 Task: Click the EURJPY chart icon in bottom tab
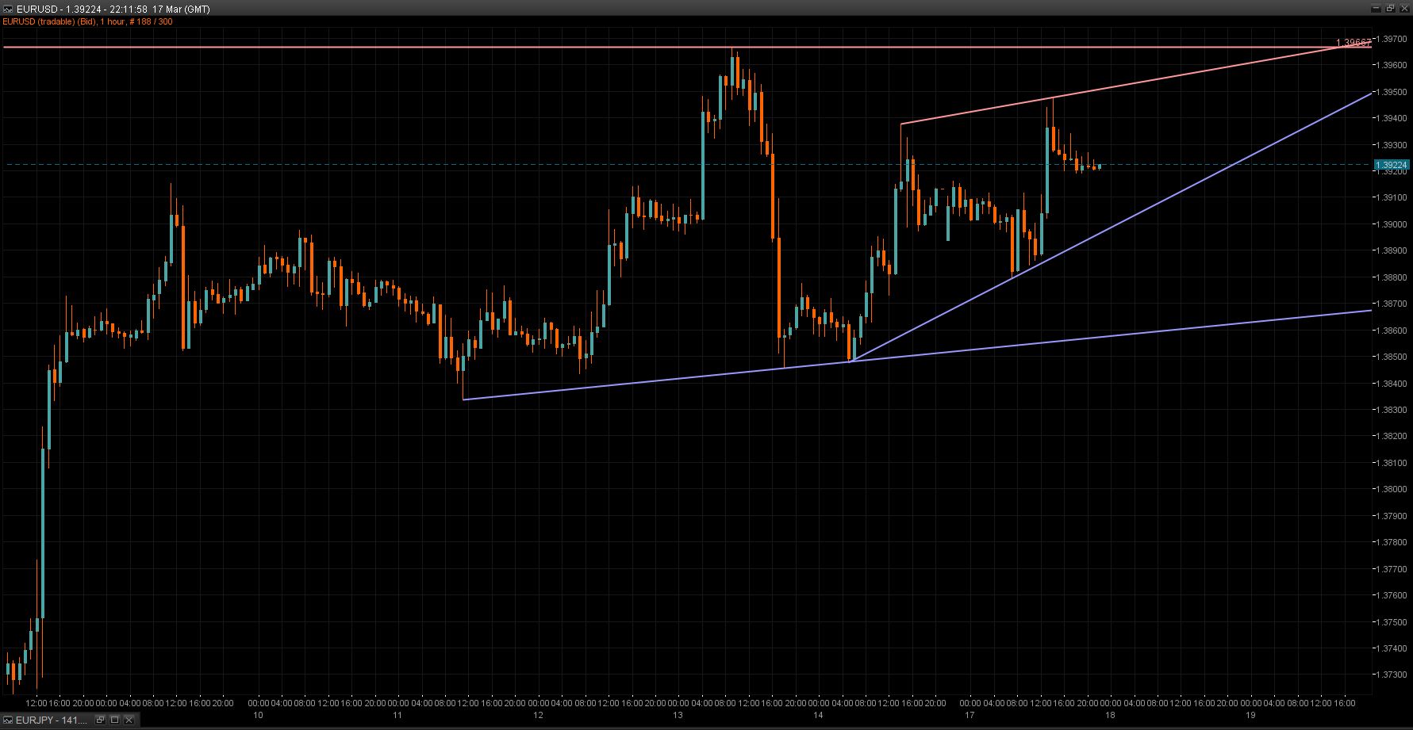tap(8, 720)
